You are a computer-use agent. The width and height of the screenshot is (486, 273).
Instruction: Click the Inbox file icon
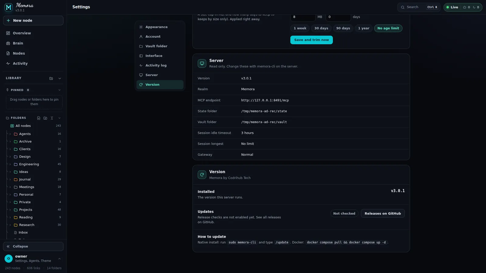[15, 233]
